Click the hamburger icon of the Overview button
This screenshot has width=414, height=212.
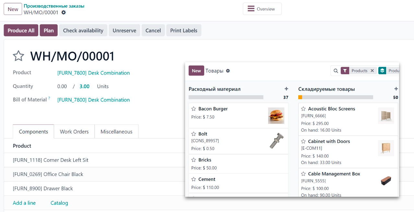point(251,9)
